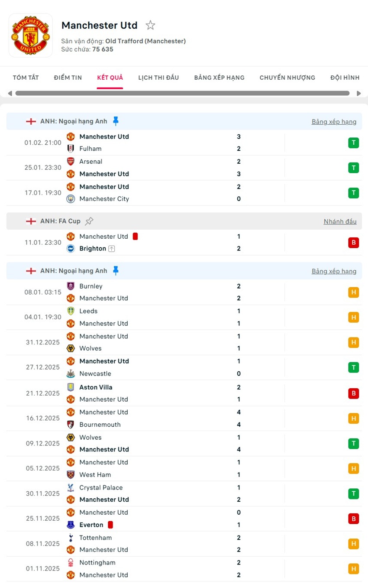Click the England flag beside Ngoại hạng Anh
This screenshot has height=584, width=368.
(x=30, y=121)
